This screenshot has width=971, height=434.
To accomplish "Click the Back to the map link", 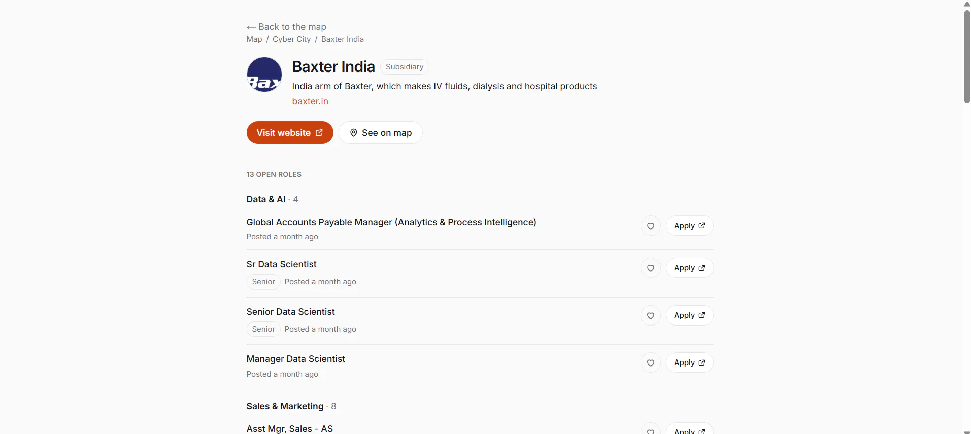I will point(286,27).
